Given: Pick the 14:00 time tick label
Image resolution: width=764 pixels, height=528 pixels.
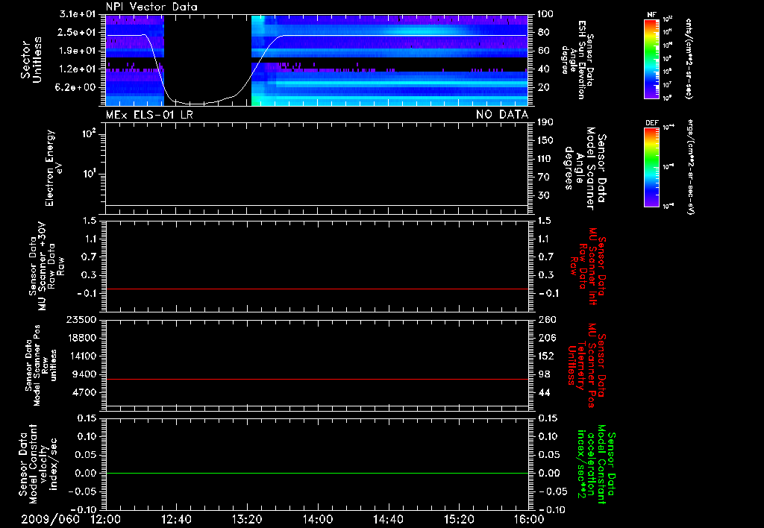Looking at the screenshot, I should click(x=317, y=518).
